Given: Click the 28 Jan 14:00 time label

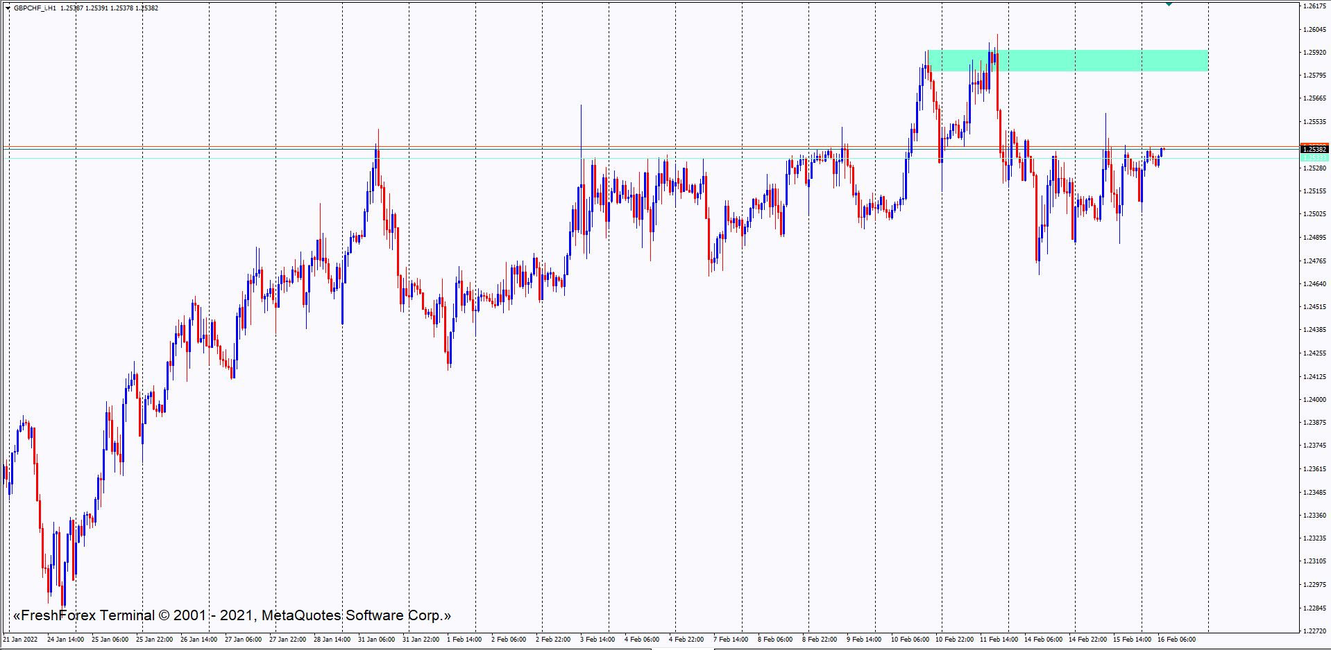Looking at the screenshot, I should click(x=332, y=639).
